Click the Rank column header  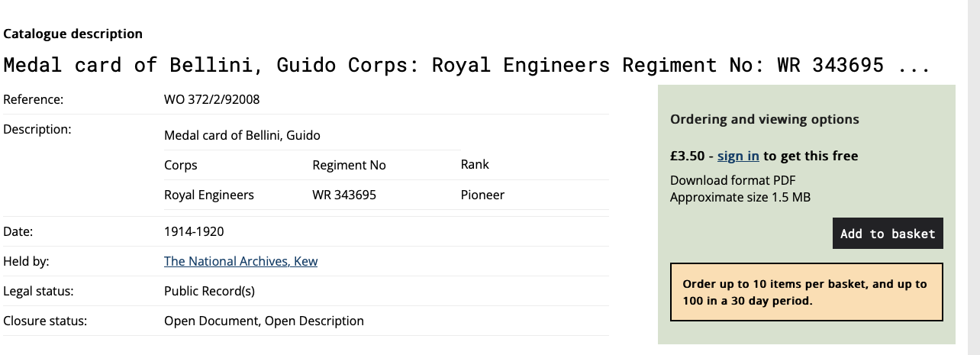(475, 164)
